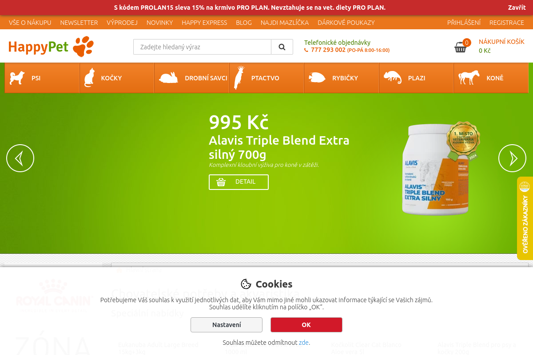The width and height of the screenshot is (533, 355).
Task: Accept cookies with the OK button
Action: tap(306, 325)
